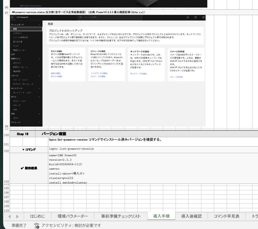This screenshot has height=229, width=258.
Task: Select the description cell about インストール済みバージョン
Action: (x=153, y=142)
